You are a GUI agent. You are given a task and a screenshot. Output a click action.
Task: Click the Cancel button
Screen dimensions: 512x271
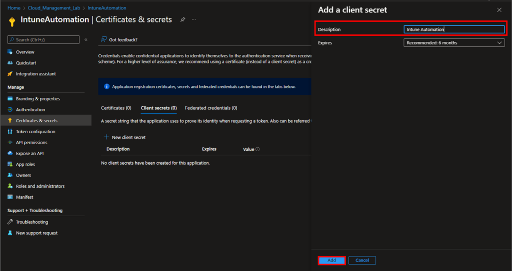362,261
